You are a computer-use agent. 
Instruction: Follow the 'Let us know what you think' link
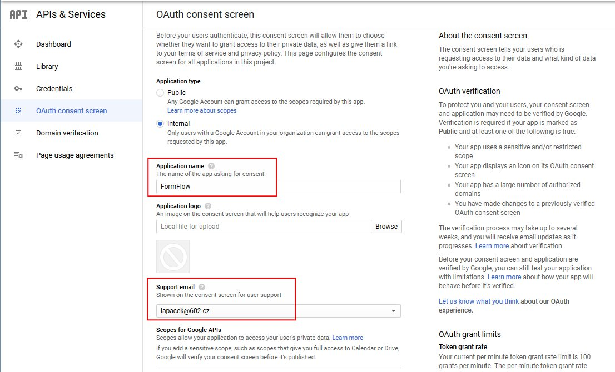479,301
